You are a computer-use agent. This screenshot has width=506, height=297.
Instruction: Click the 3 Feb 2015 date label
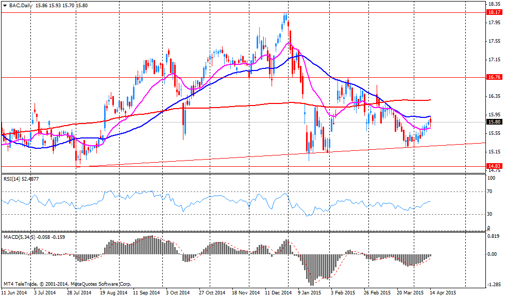pyautogui.click(x=344, y=293)
